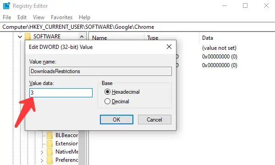Select the Preferences key

coord(66,160)
